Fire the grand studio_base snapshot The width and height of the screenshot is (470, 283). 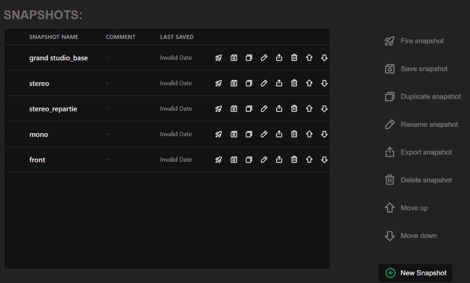click(218, 57)
